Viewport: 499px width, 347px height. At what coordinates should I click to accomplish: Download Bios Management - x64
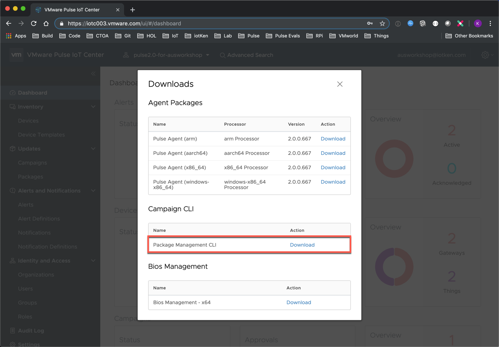(299, 303)
